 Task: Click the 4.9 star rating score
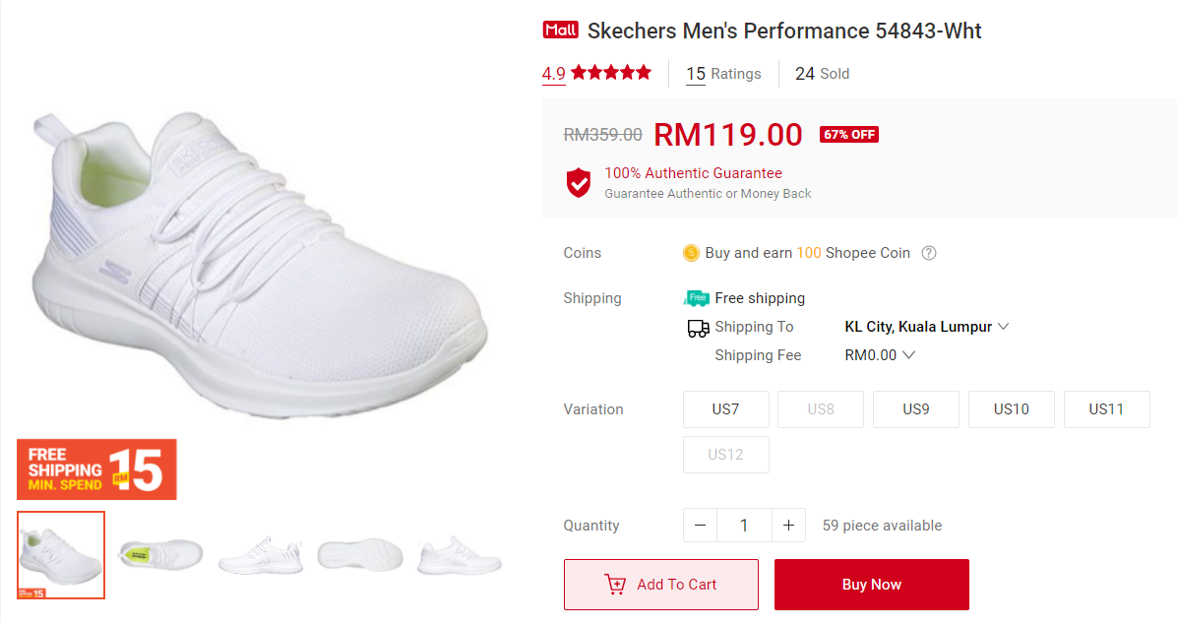553,74
